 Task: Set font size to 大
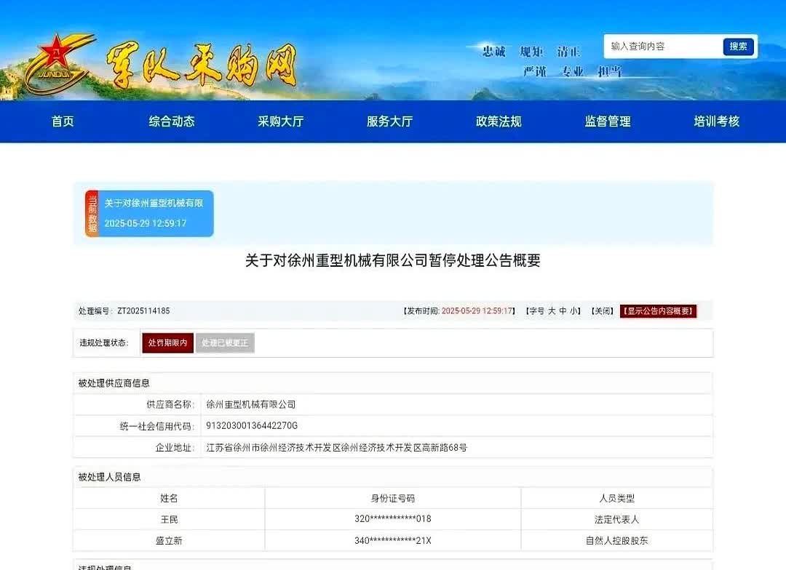point(552,311)
